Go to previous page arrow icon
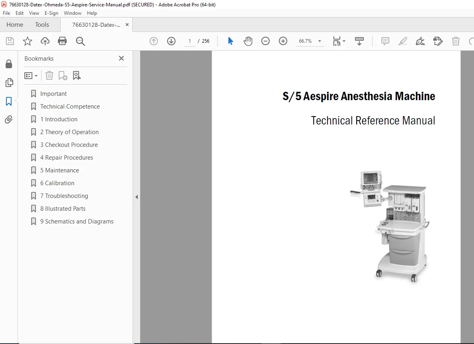This screenshot has width=474, height=344. pos(154,41)
